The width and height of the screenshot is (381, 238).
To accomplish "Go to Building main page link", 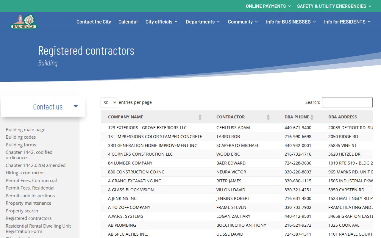I will (26, 129).
